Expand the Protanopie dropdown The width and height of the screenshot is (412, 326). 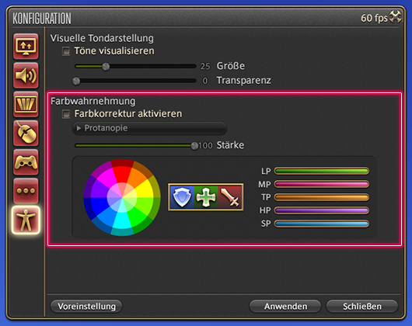(x=149, y=128)
